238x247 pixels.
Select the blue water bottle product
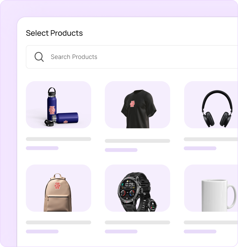(x=59, y=105)
